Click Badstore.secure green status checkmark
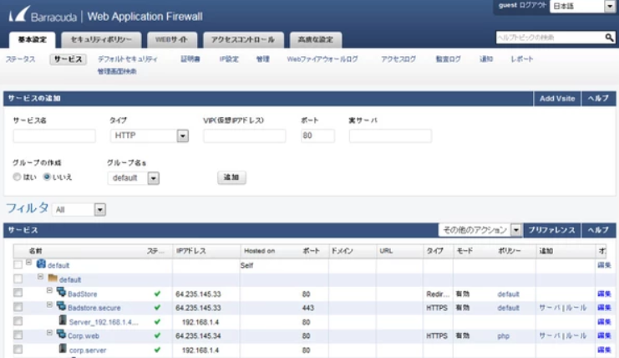Viewport: 619px width, 358px height. click(x=157, y=308)
